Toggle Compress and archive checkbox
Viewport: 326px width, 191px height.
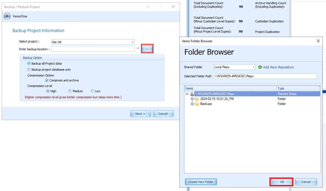point(47,80)
